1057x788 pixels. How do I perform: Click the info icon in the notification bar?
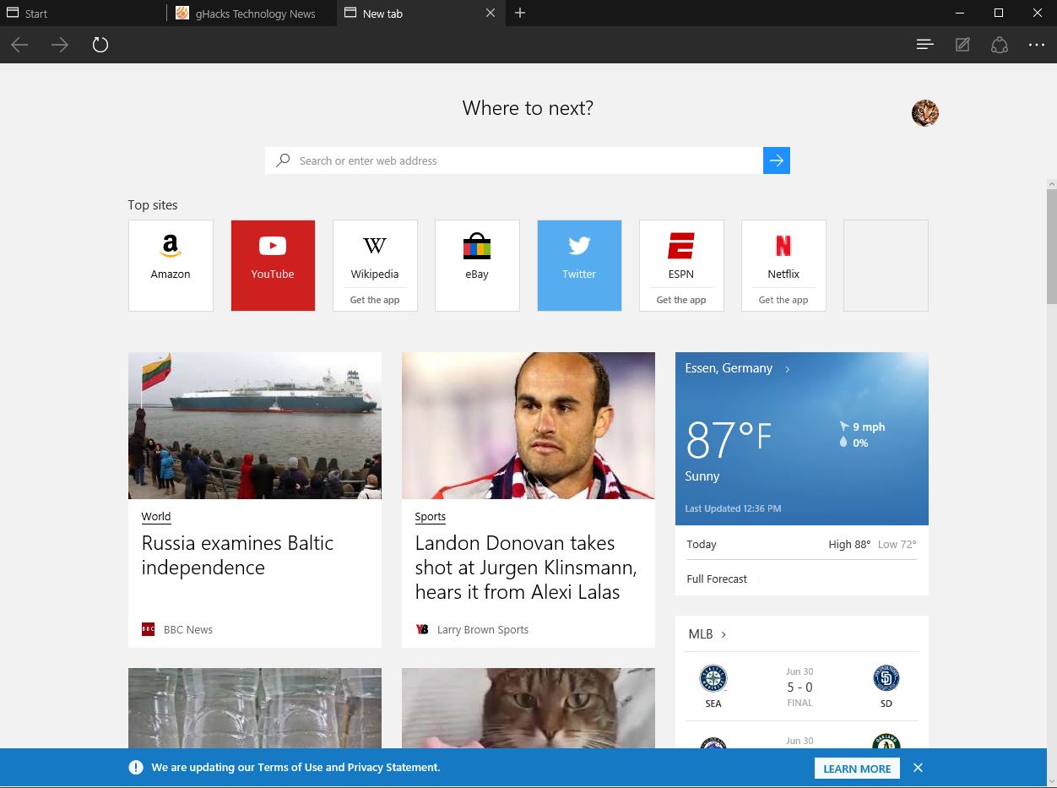coord(135,768)
